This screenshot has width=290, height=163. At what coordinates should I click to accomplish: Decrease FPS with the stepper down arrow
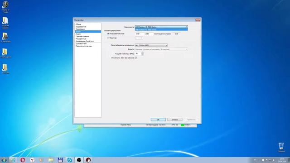click(143, 54)
